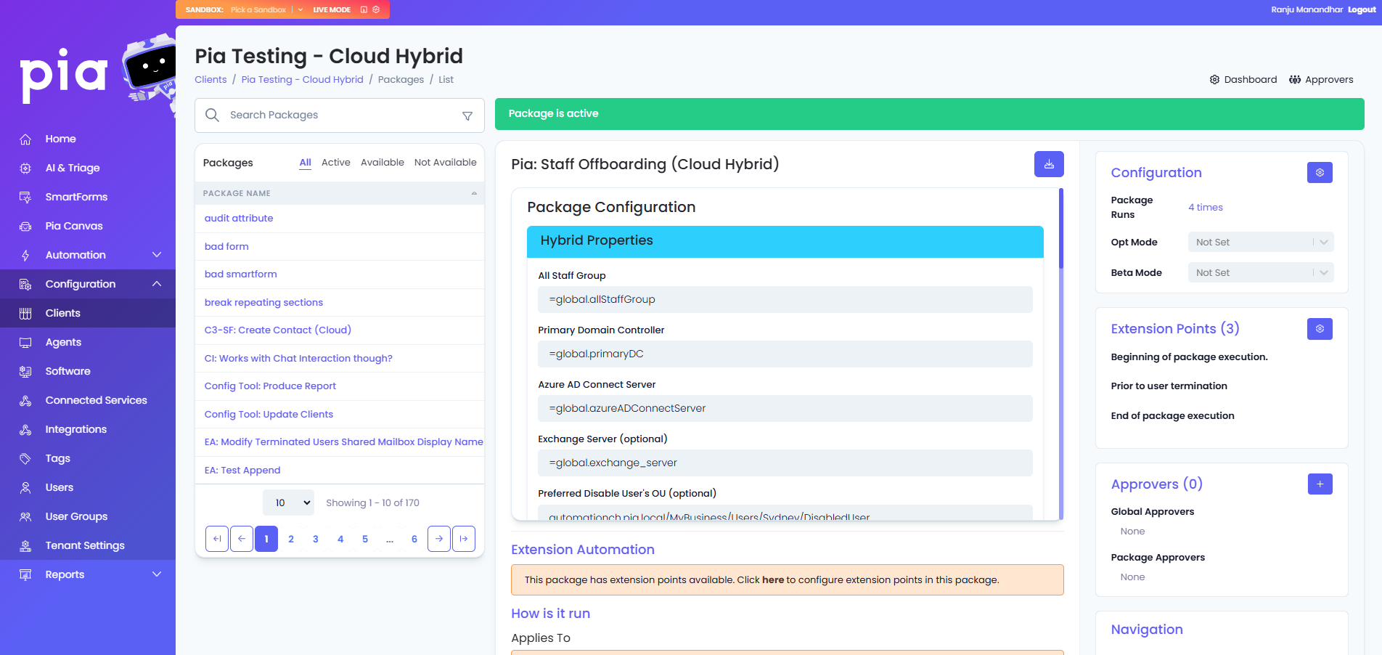Click the Exchange Server optional field
Image resolution: width=1382 pixels, height=655 pixels.
(785, 463)
